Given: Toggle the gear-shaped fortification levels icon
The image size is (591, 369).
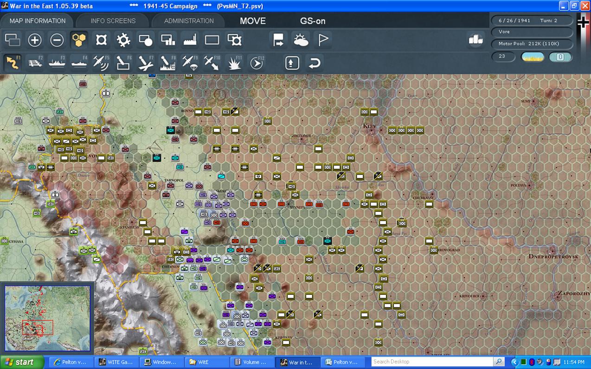Looking at the screenshot, I should [123, 40].
